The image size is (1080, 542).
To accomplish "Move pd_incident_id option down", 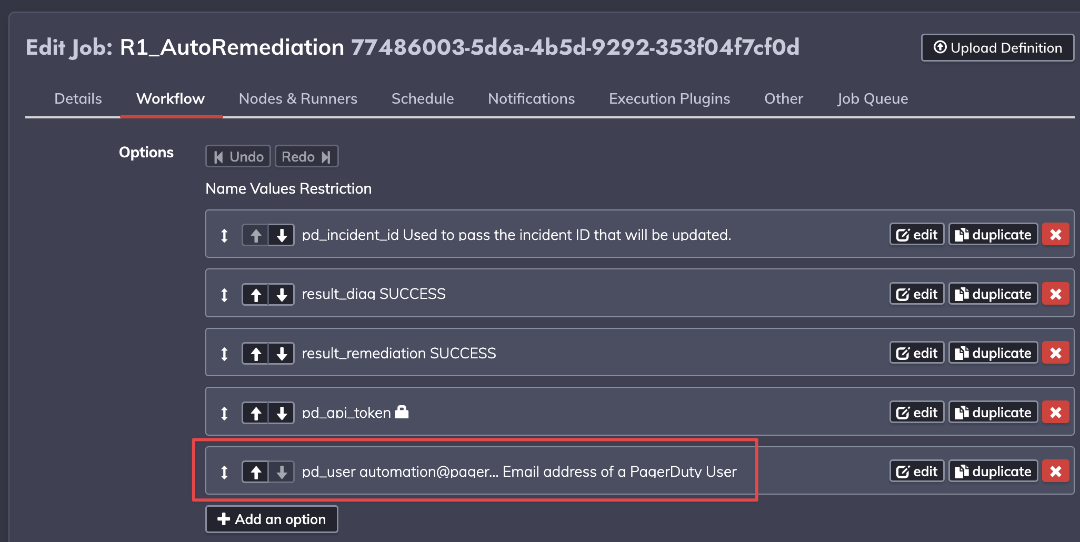I will [282, 235].
